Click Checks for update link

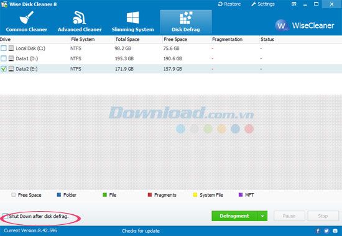141,231
